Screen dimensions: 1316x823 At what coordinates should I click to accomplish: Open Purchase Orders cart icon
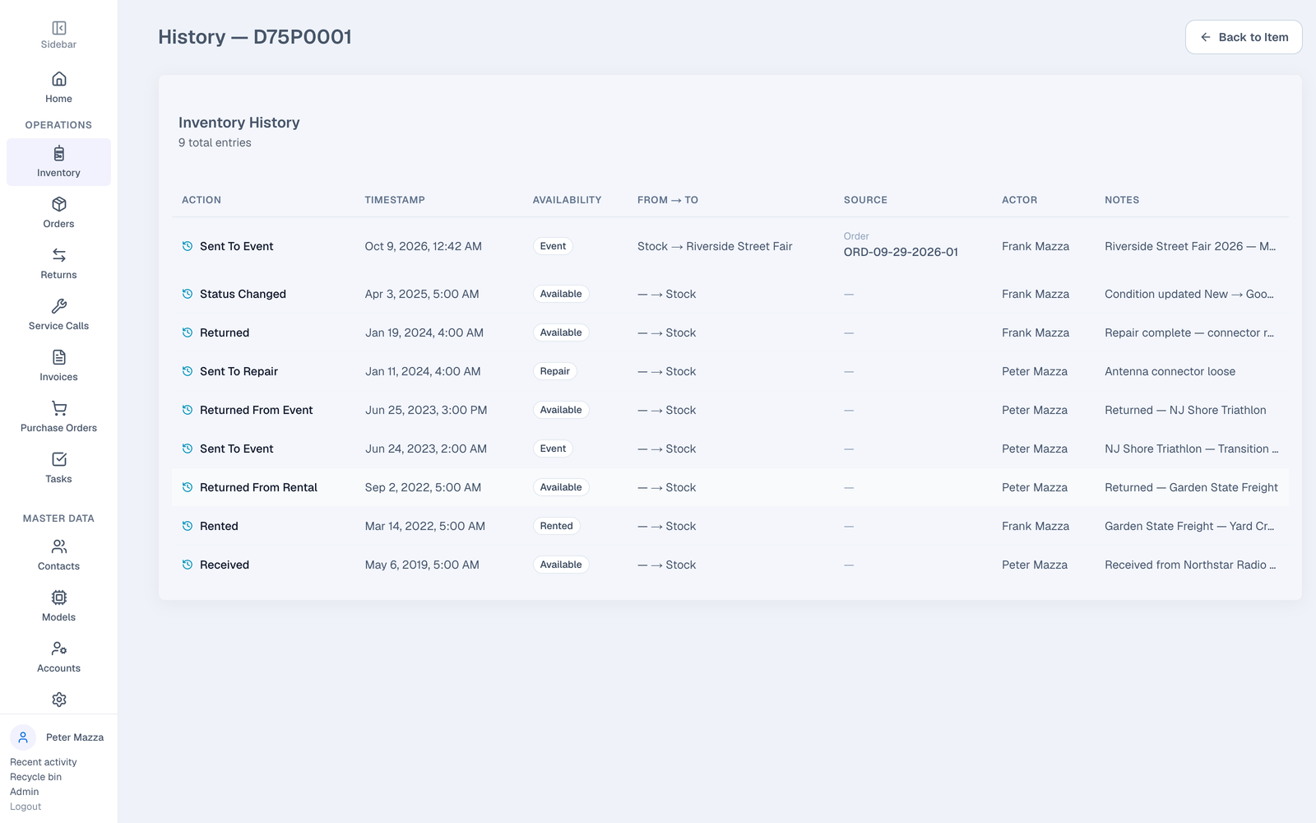(58, 408)
